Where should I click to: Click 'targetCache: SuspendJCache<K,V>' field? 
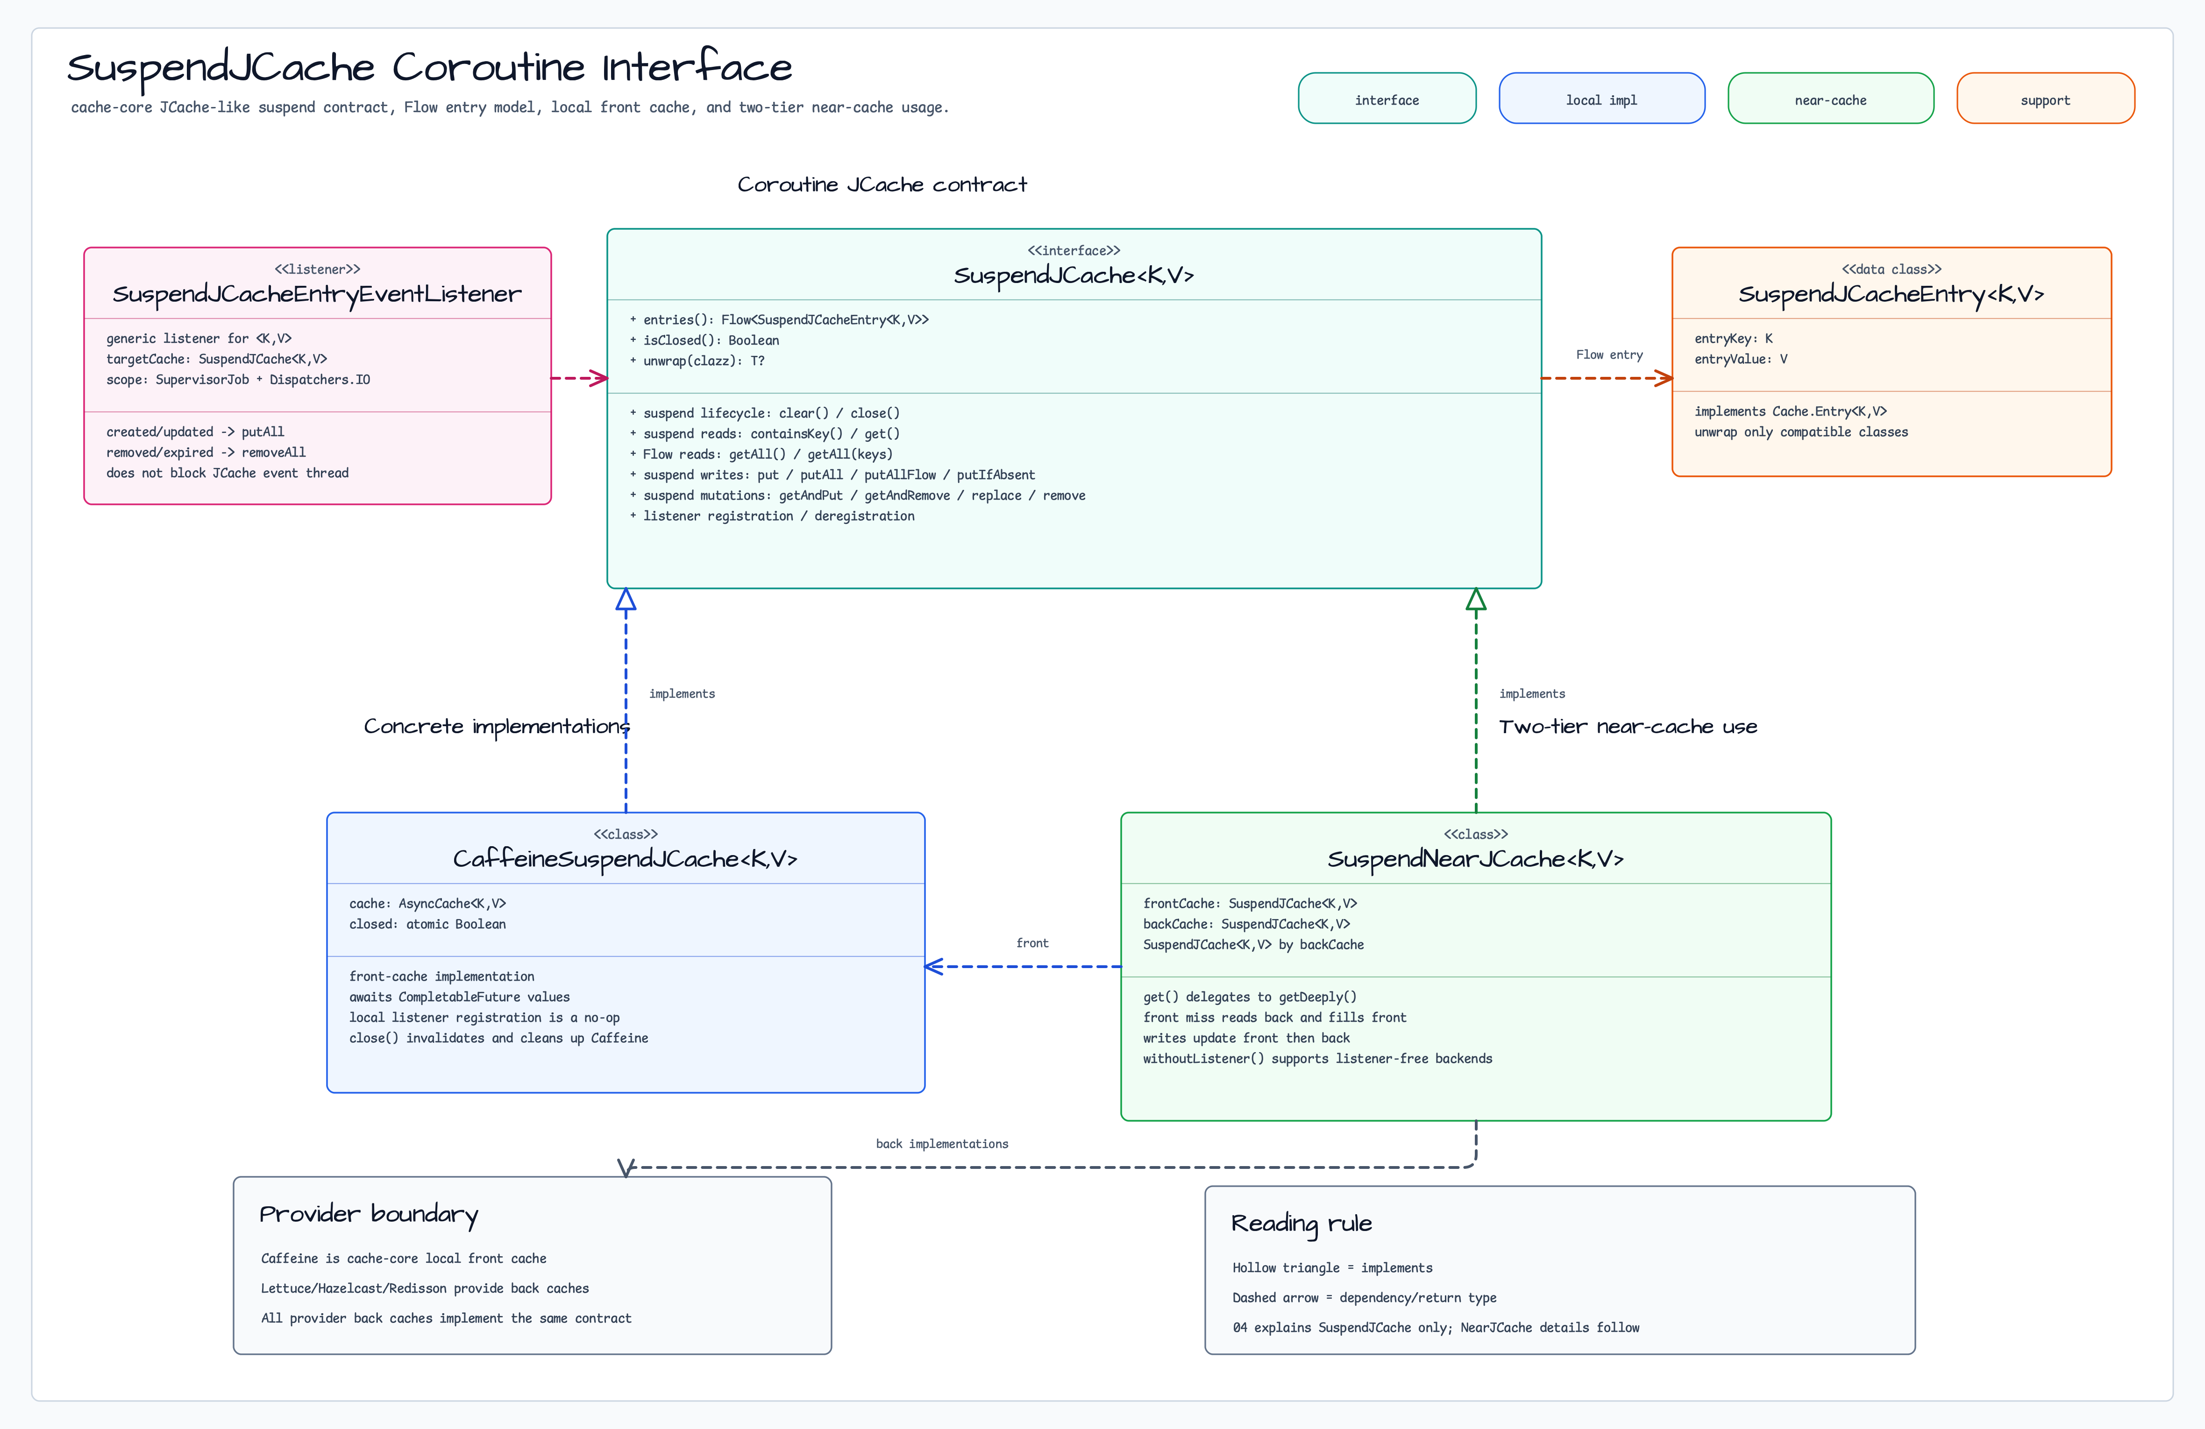coord(217,359)
